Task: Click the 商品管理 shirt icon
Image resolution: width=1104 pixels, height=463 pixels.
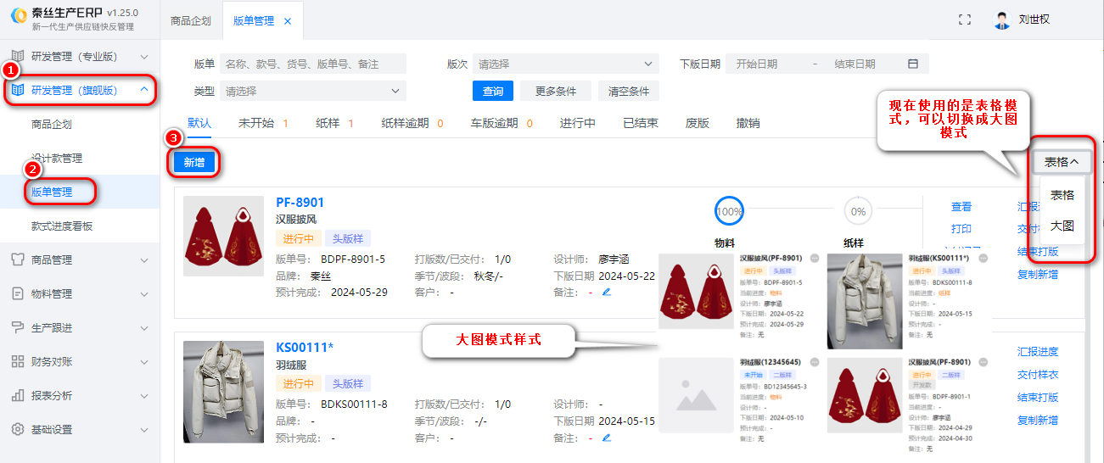Action: [17, 260]
